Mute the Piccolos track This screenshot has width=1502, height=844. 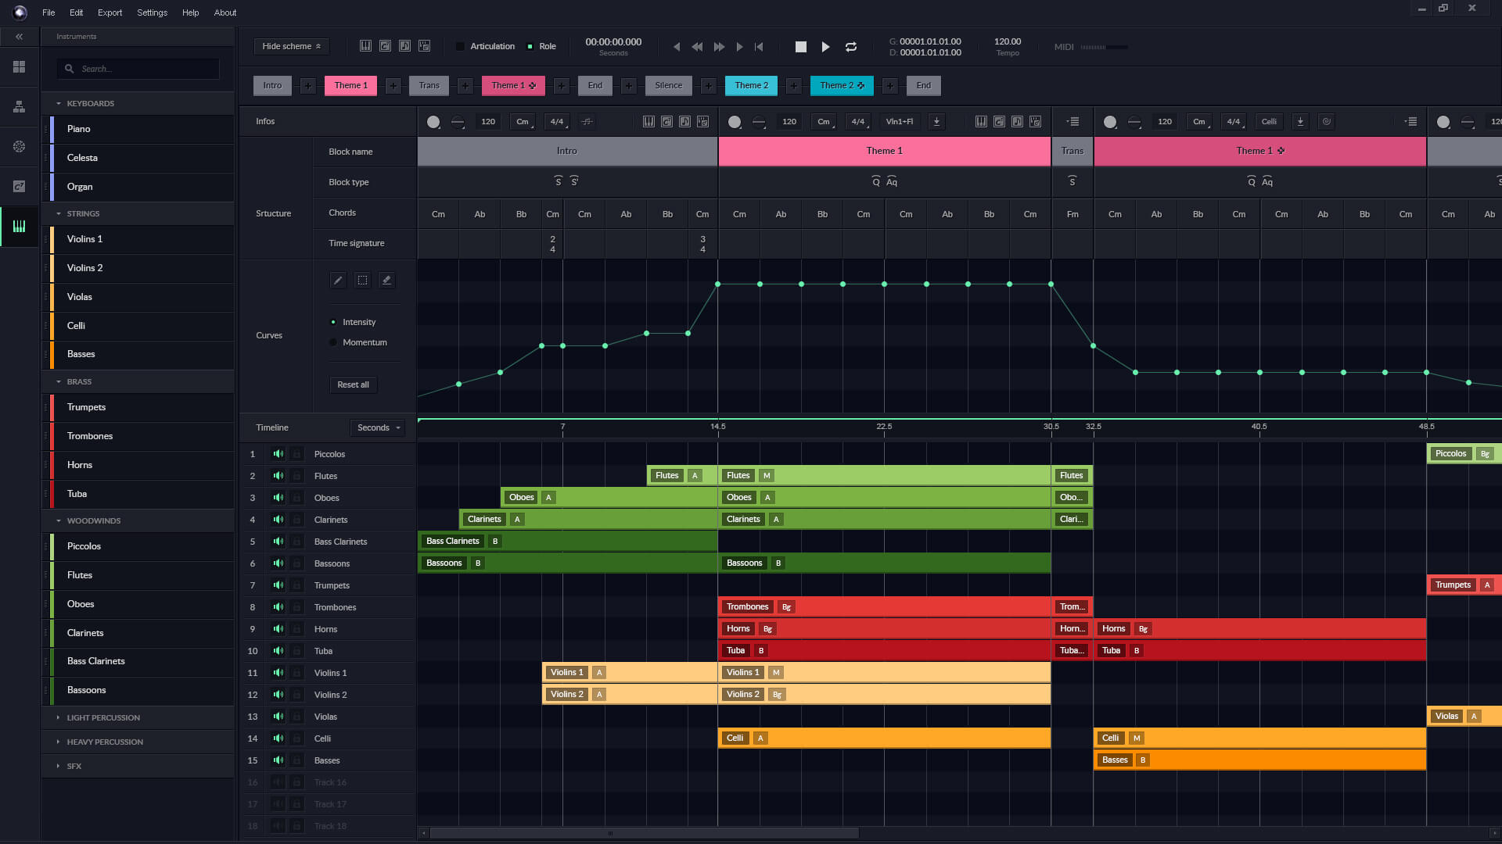click(x=278, y=454)
